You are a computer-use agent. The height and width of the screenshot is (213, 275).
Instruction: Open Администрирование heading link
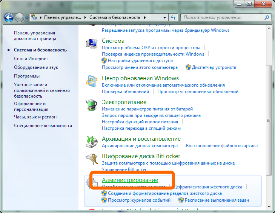pos(130,180)
